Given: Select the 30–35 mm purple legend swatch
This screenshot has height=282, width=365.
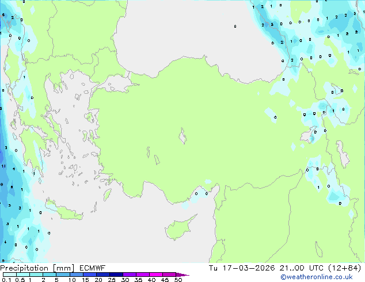Looking at the screenshot, I should (x=129, y=275).
